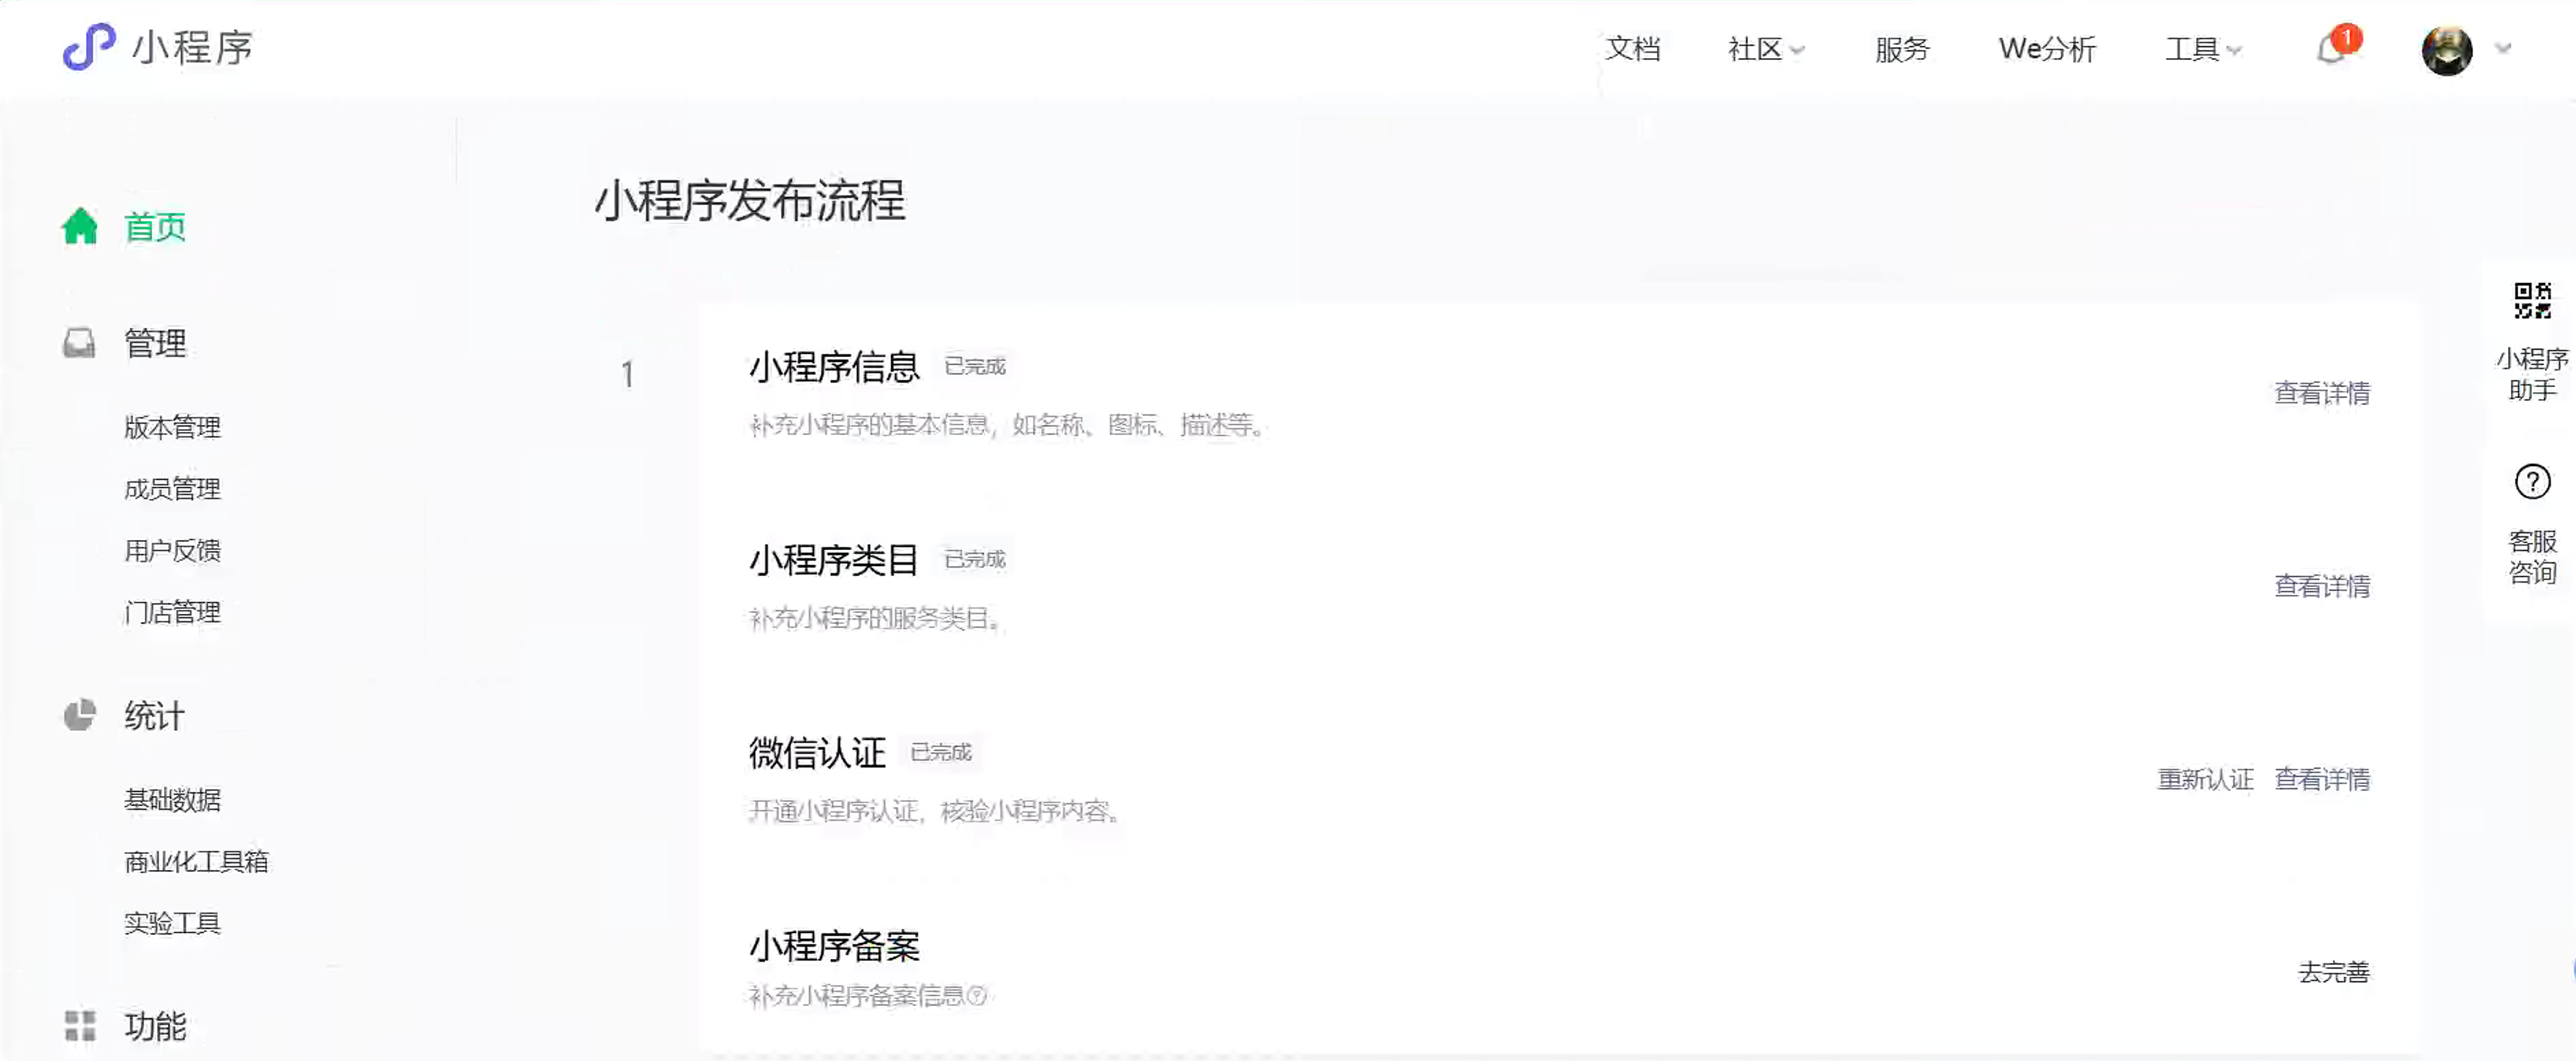
Task: Click the 功能 grid icon in sidebar
Action: tap(80, 1025)
